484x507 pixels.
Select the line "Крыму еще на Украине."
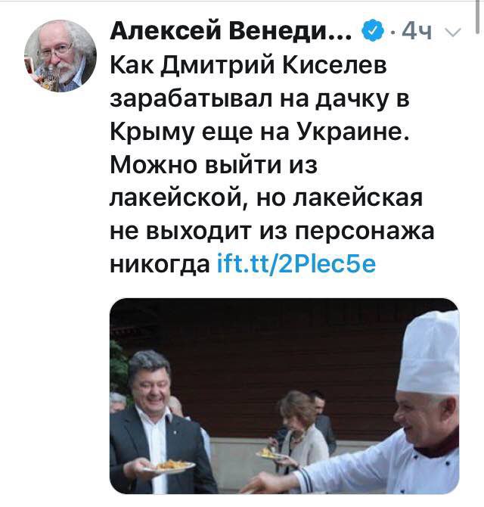[x=259, y=132]
